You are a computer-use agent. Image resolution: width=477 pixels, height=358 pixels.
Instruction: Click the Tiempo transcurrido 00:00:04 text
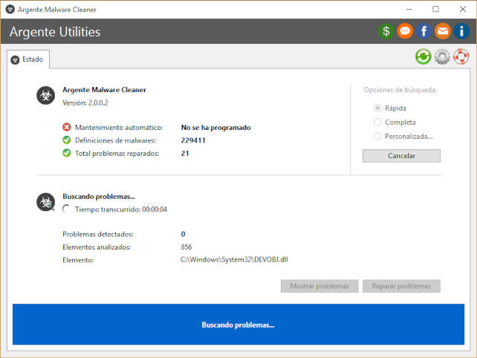tap(121, 209)
